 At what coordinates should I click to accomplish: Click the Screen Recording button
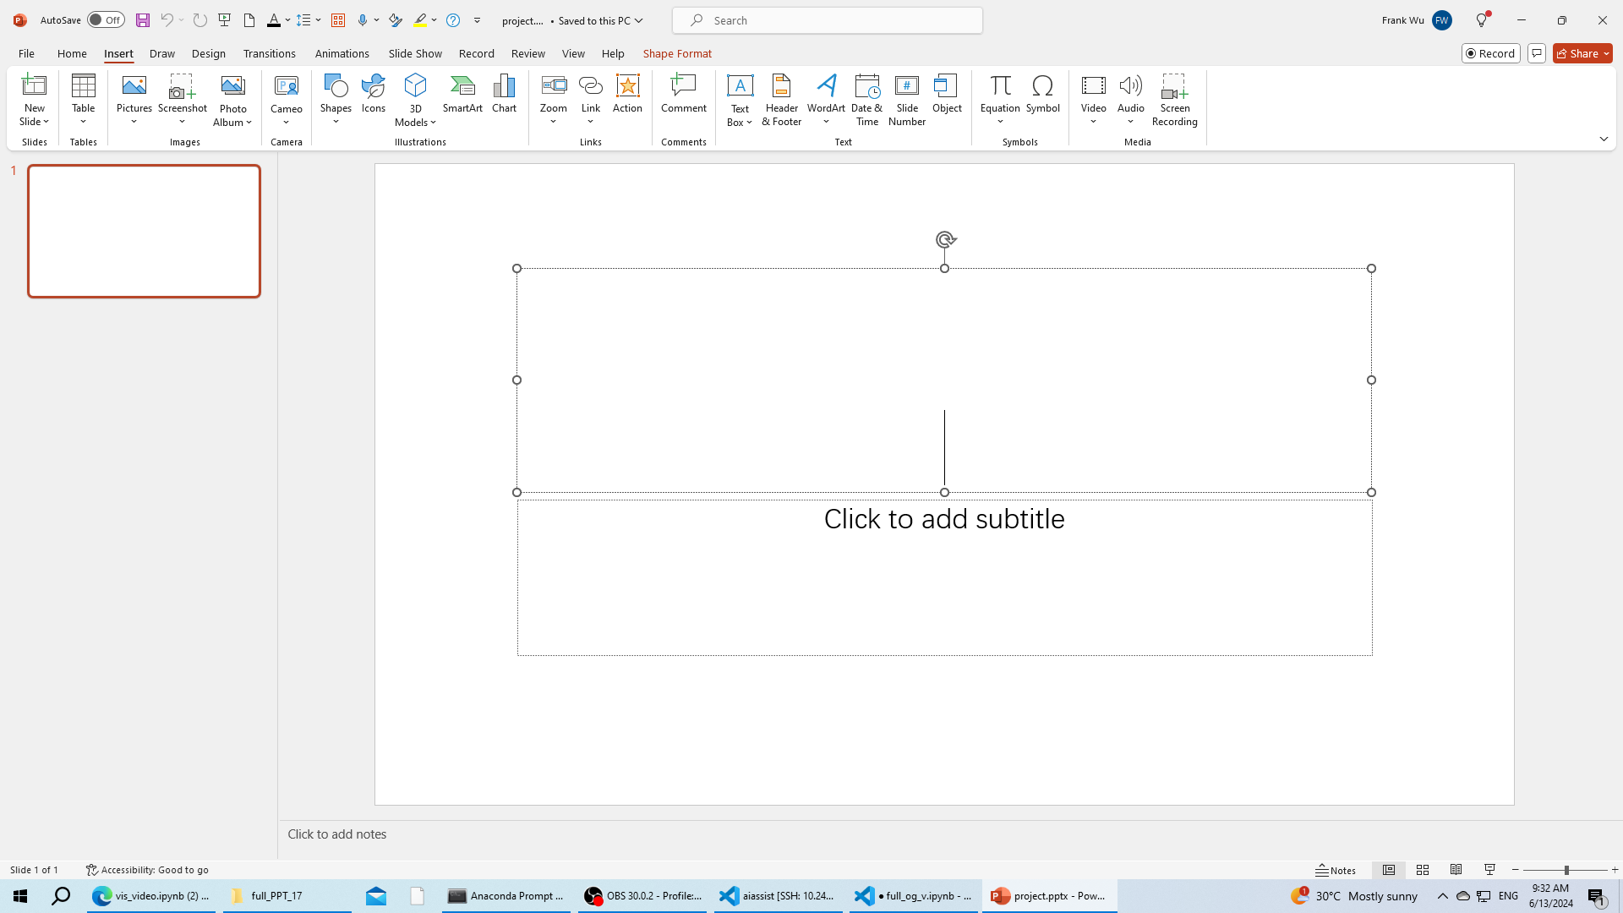pos(1174,99)
